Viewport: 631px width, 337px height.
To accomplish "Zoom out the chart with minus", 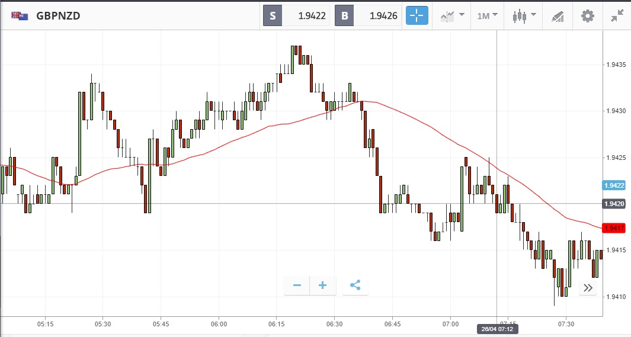I will (x=297, y=285).
